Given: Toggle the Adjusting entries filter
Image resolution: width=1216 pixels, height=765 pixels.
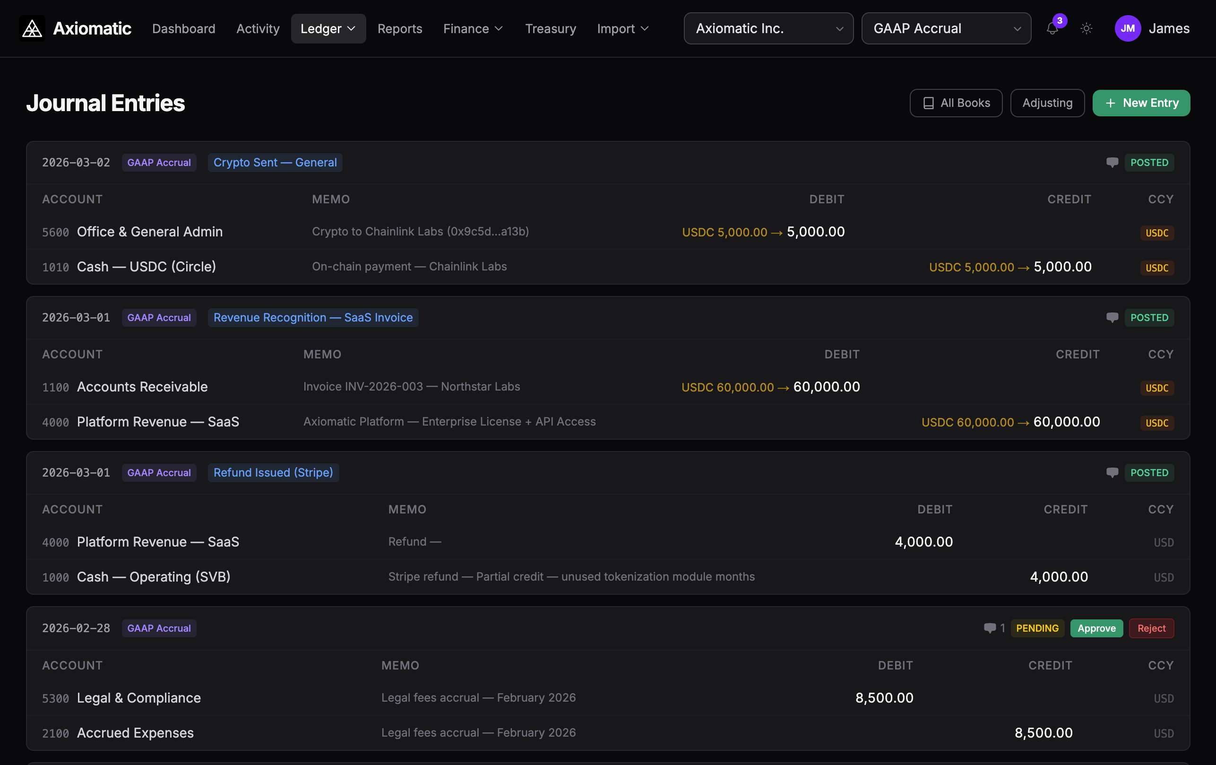Looking at the screenshot, I should [x=1047, y=103].
